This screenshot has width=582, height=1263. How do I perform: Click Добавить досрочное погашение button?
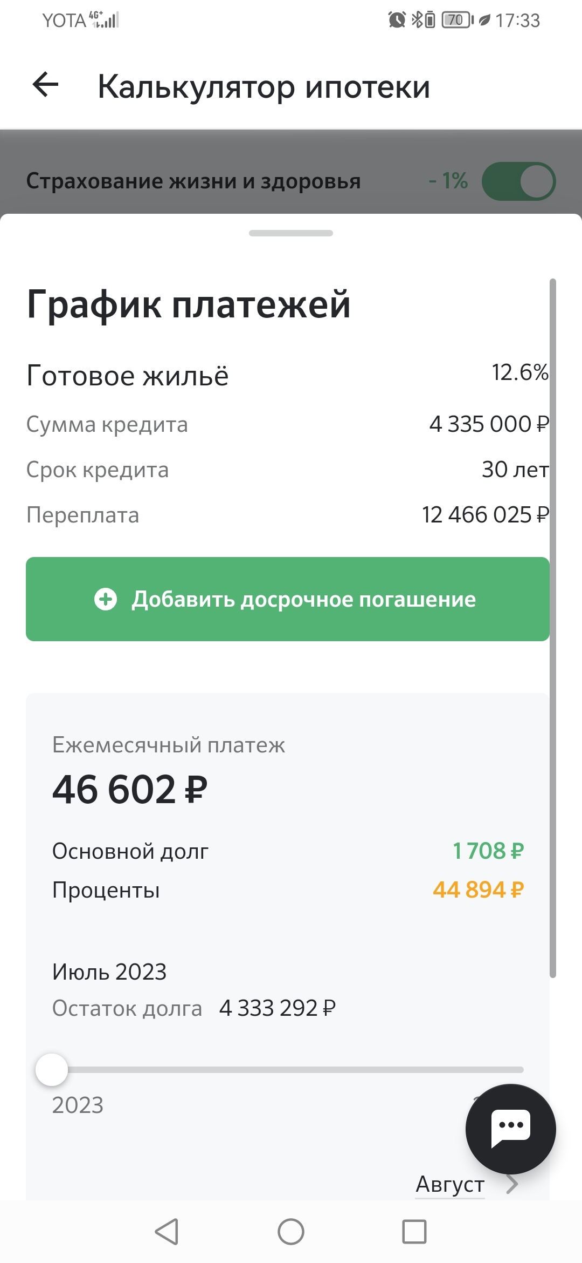[x=288, y=599]
